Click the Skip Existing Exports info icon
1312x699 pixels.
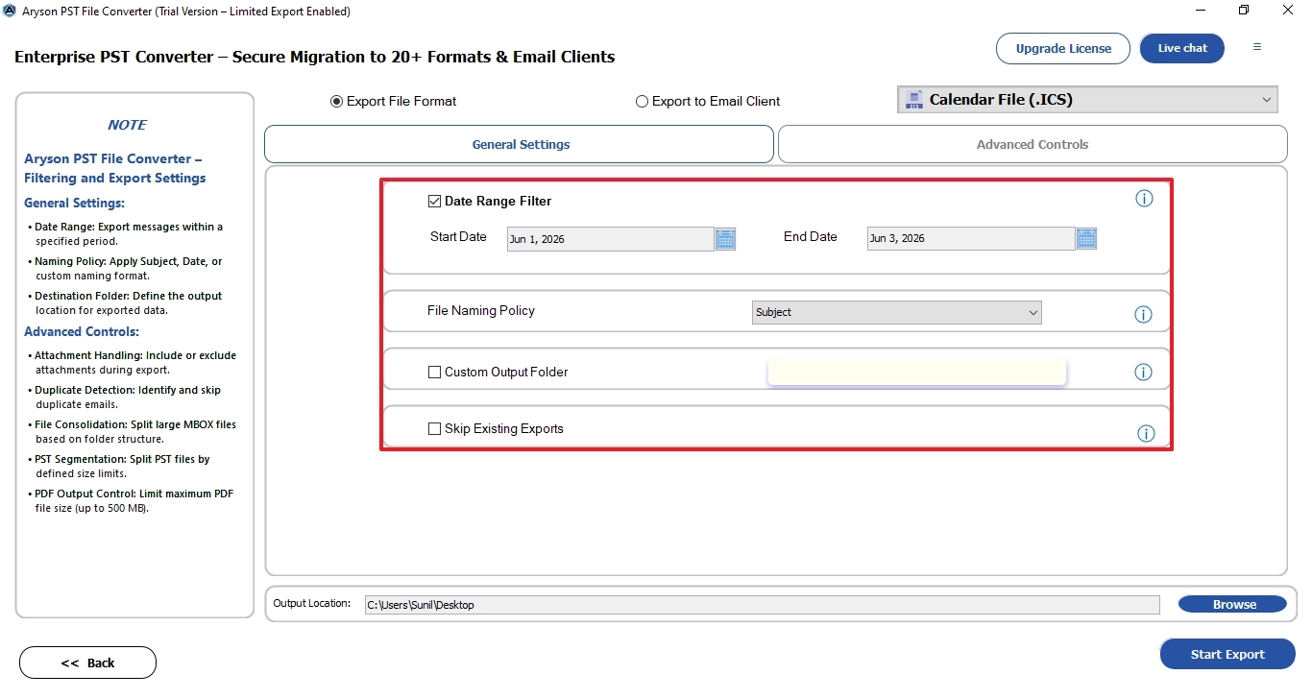(x=1146, y=433)
